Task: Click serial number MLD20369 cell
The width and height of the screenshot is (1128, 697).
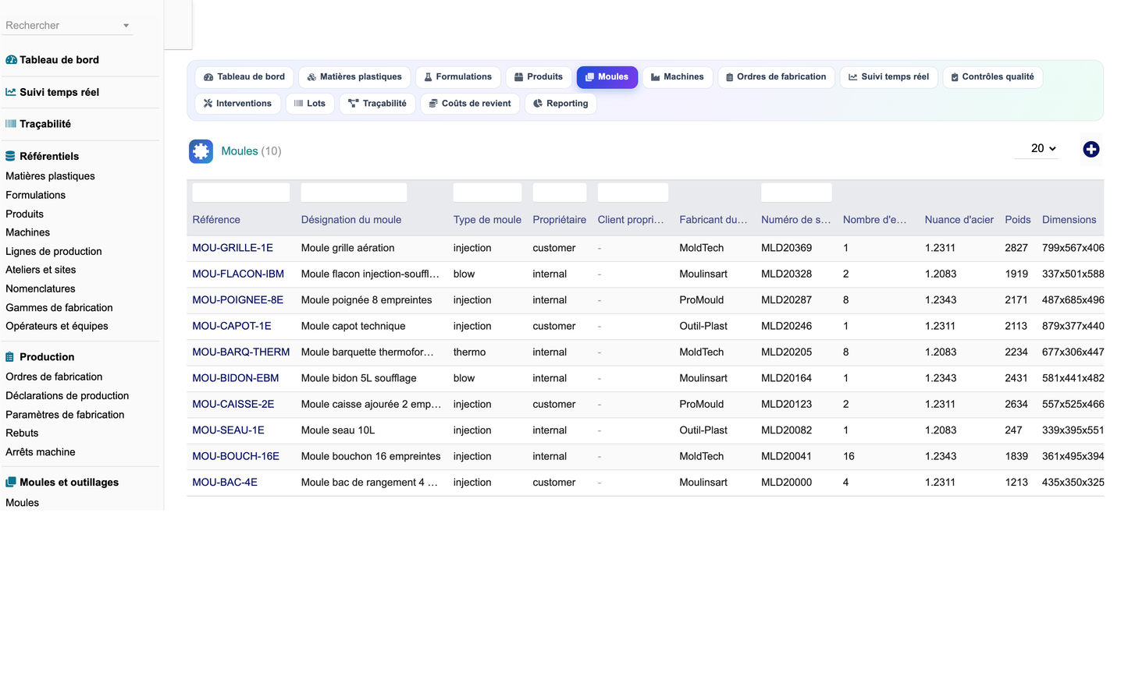Action: [786, 248]
